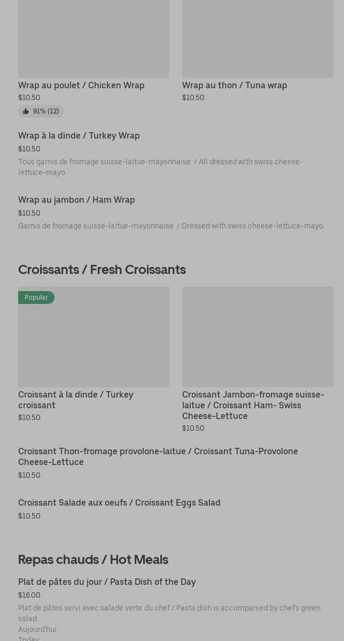Open Croissant Tuna-Provolone Cheese-Lettuce item
The width and height of the screenshot is (344, 641).
pyautogui.click(x=158, y=456)
